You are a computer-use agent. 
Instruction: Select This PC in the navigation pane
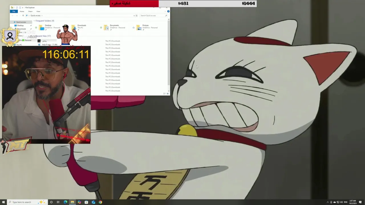click(x=19, y=45)
